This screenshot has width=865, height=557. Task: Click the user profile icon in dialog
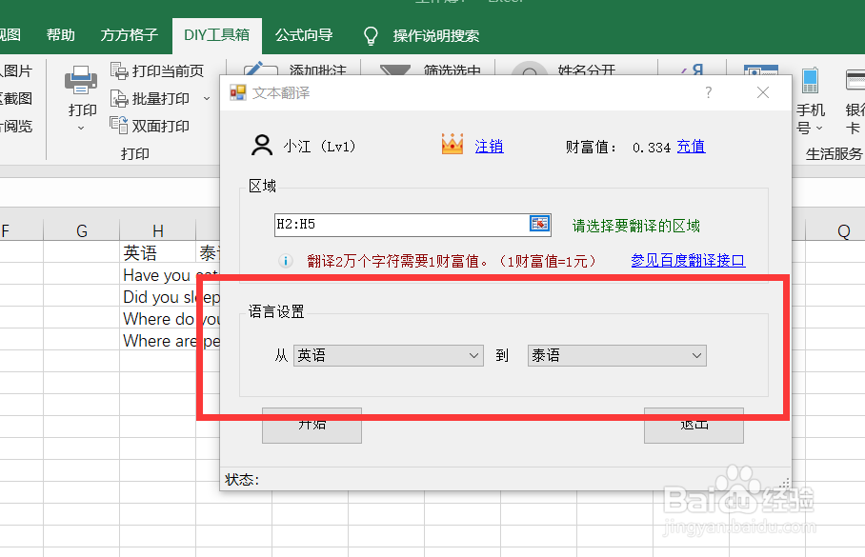pyautogui.click(x=261, y=146)
